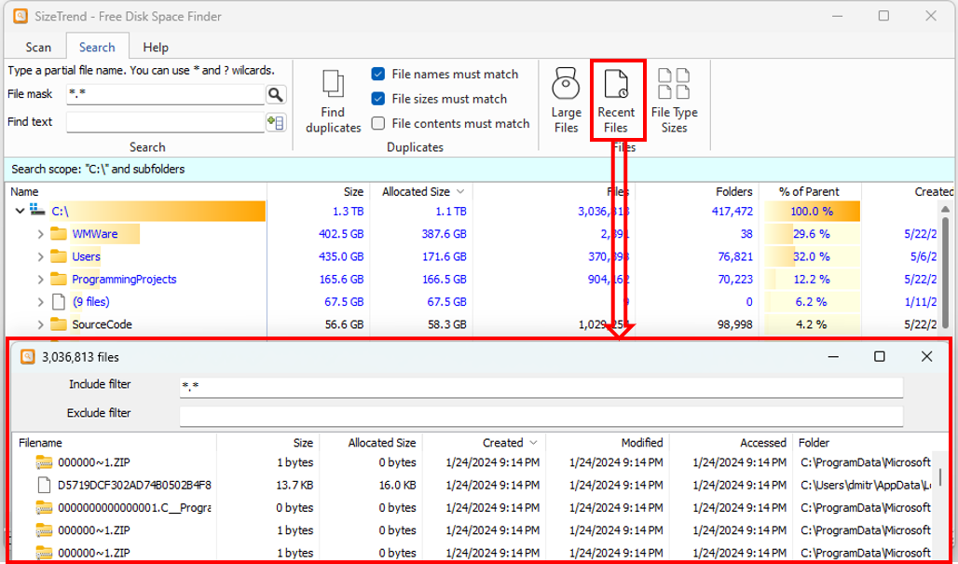Click the C:\Users\dmitr\AppData folder path cell
This screenshot has height=564, width=958.
[x=866, y=485]
